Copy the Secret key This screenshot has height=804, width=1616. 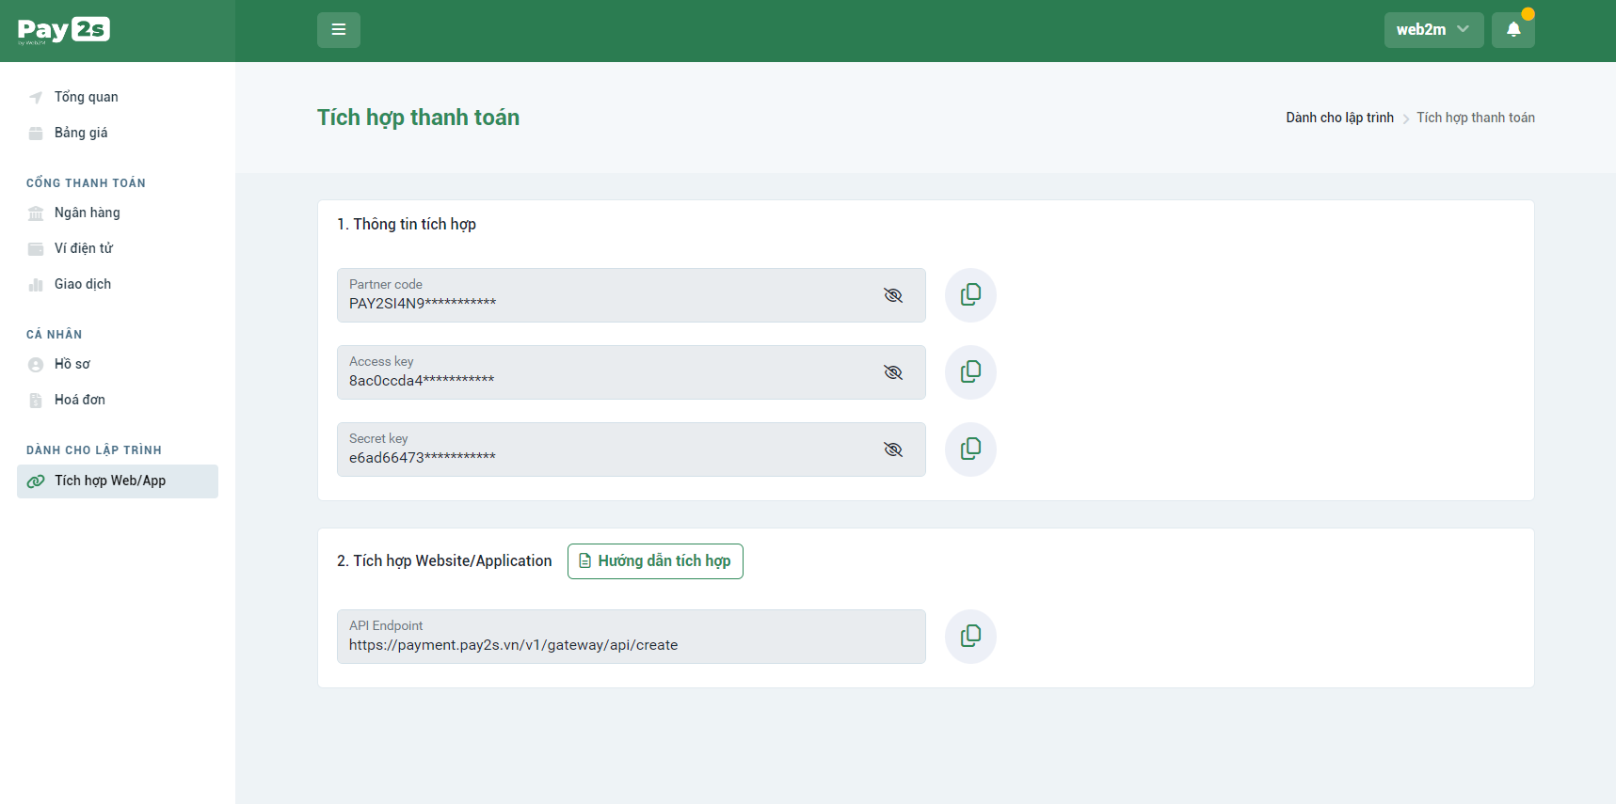point(970,449)
